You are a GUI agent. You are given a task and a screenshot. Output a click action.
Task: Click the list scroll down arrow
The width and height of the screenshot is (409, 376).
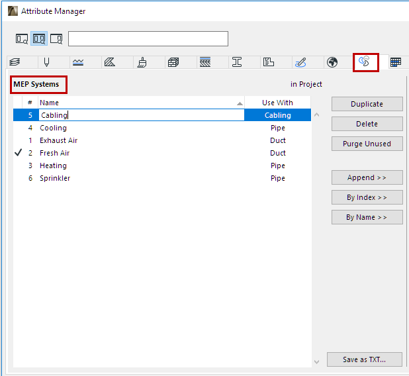(x=316, y=362)
